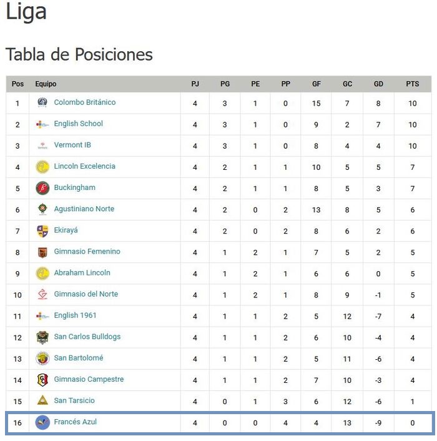Open the Gimnasio del Norte link
Image resolution: width=437 pixels, height=441 pixels.
pos(86,294)
